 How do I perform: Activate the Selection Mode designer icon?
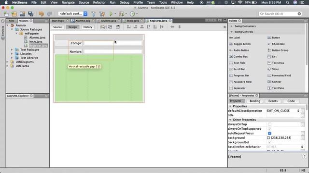click(x=103, y=27)
